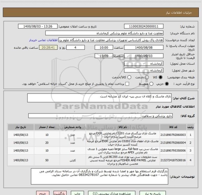The image size is (202, 195).
Task: Click the تاریخ نیاز column header
Action: click(x=21, y=127)
